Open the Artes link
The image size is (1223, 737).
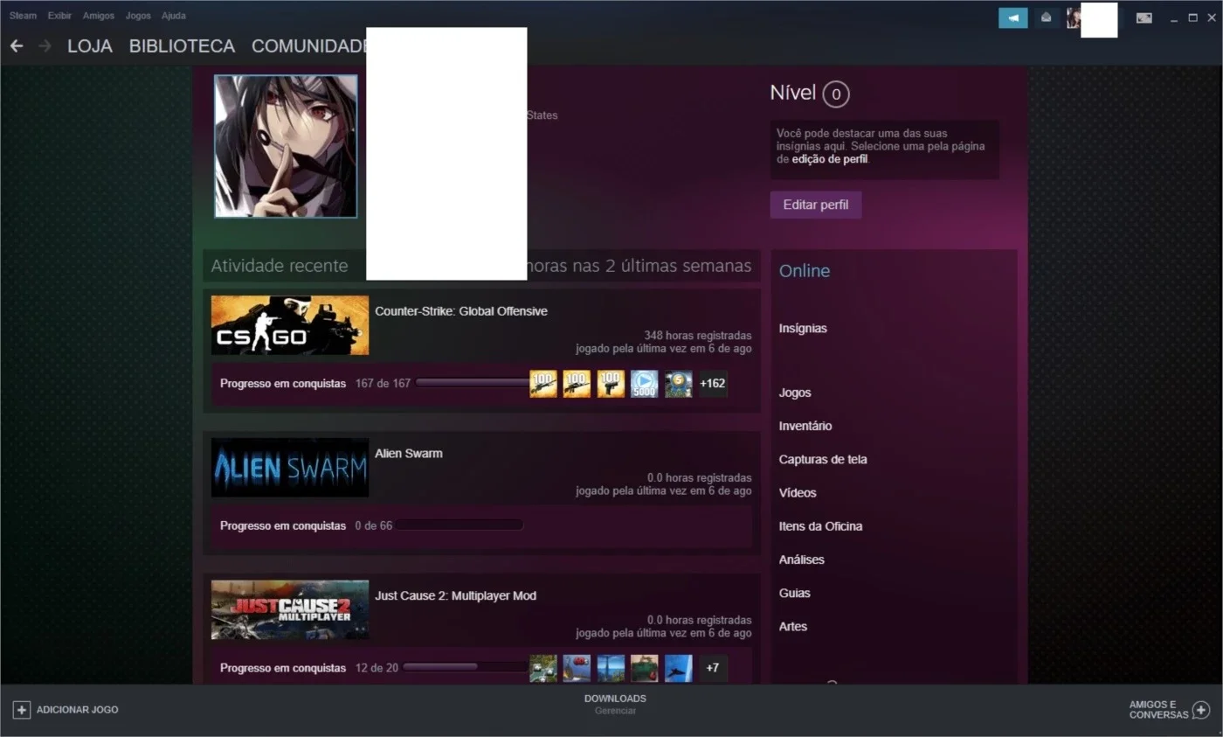(793, 627)
